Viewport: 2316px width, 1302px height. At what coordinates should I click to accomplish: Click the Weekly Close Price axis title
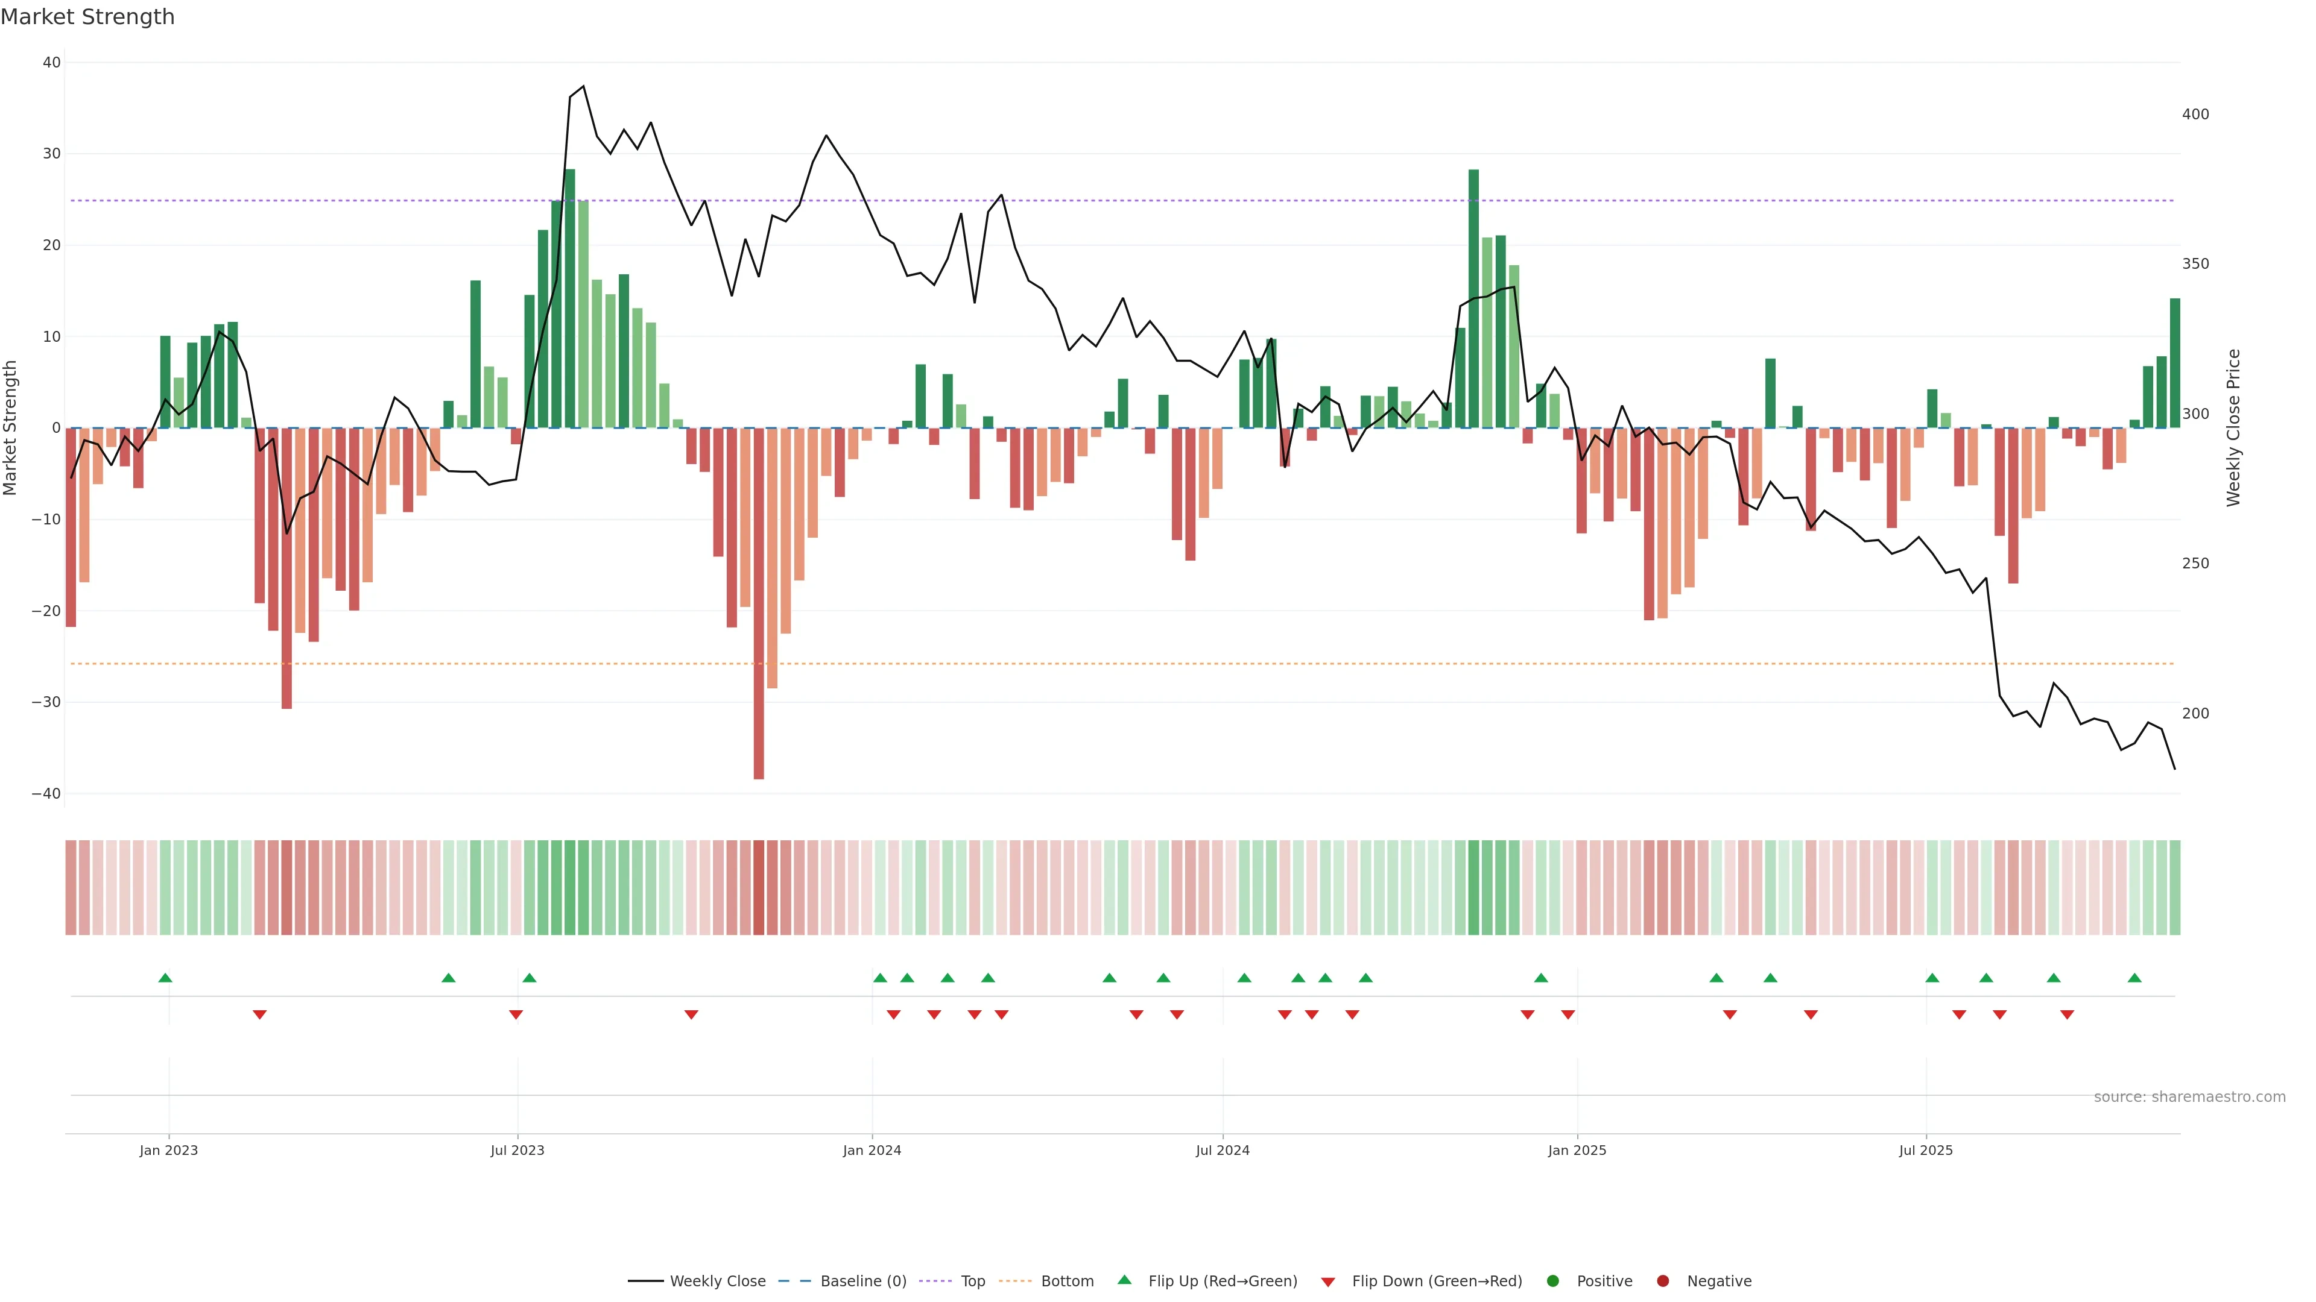click(2233, 428)
